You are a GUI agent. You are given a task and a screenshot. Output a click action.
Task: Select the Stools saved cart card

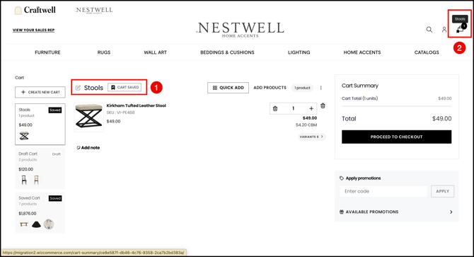(x=40, y=125)
